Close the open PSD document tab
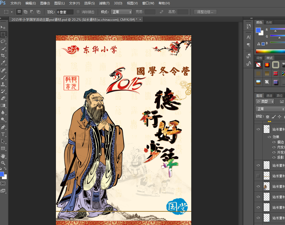The height and width of the screenshot is (225, 285). [x=140, y=19]
